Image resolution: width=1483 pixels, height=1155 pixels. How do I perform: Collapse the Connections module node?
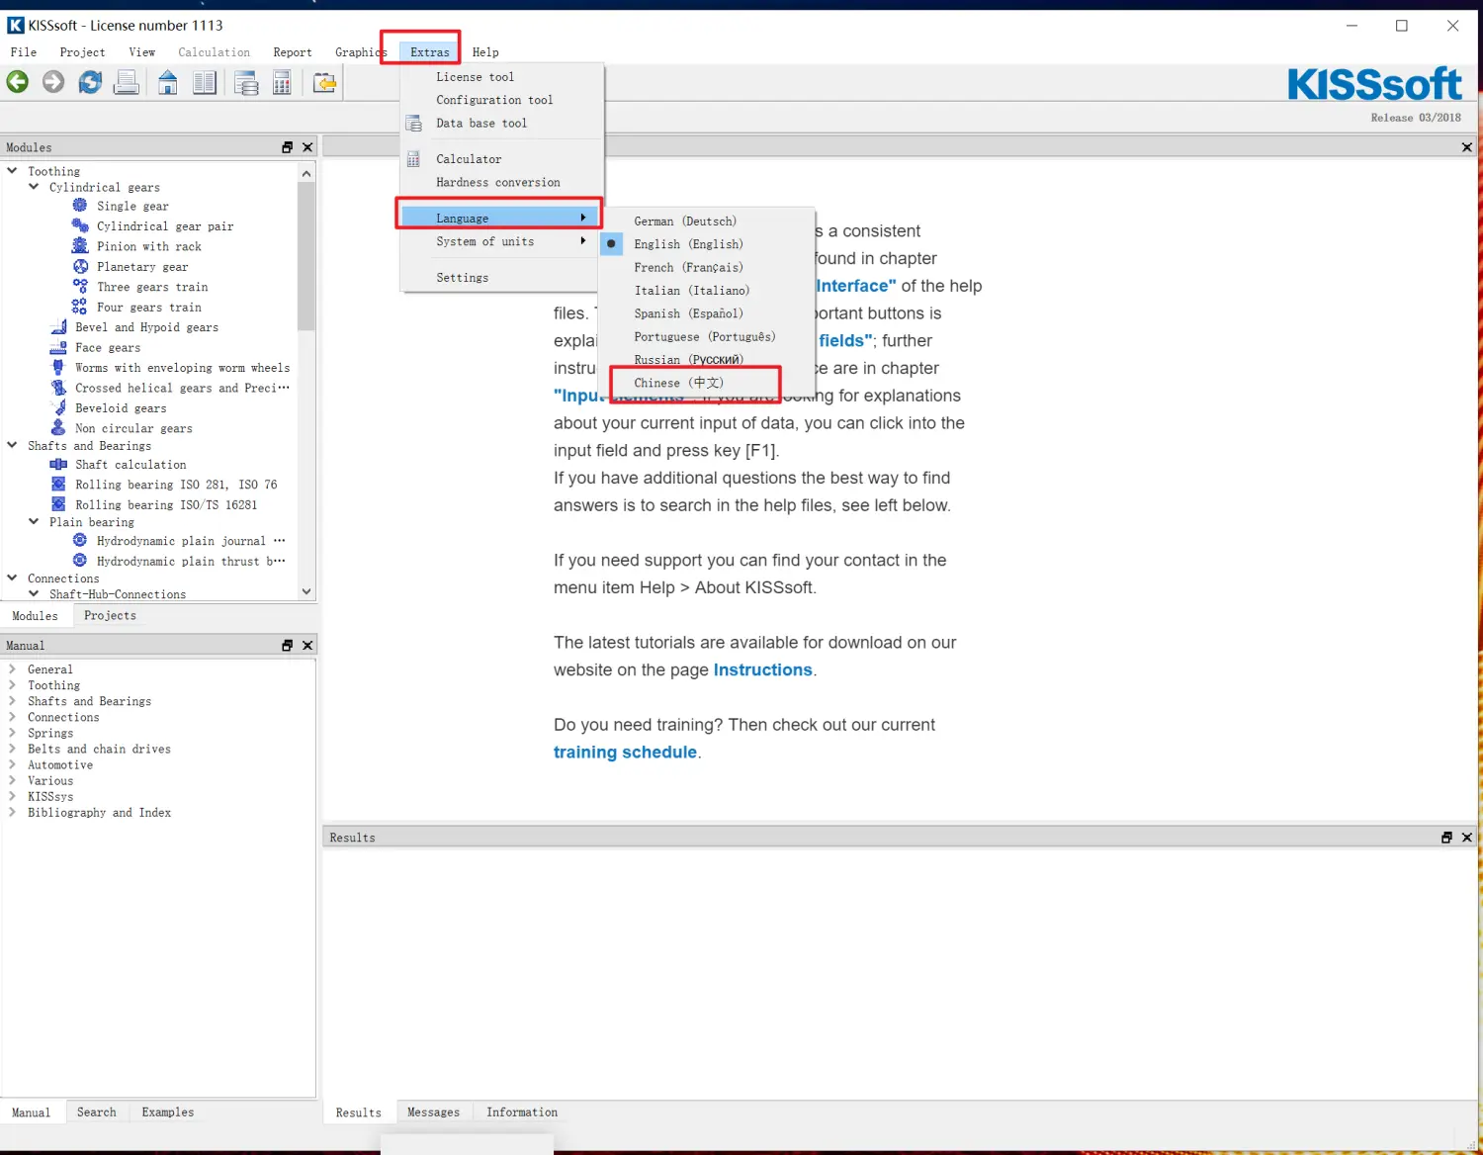click(12, 577)
